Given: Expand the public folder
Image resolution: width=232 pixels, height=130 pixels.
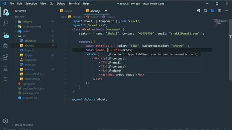Looking at the screenshot, I should click(16, 31).
